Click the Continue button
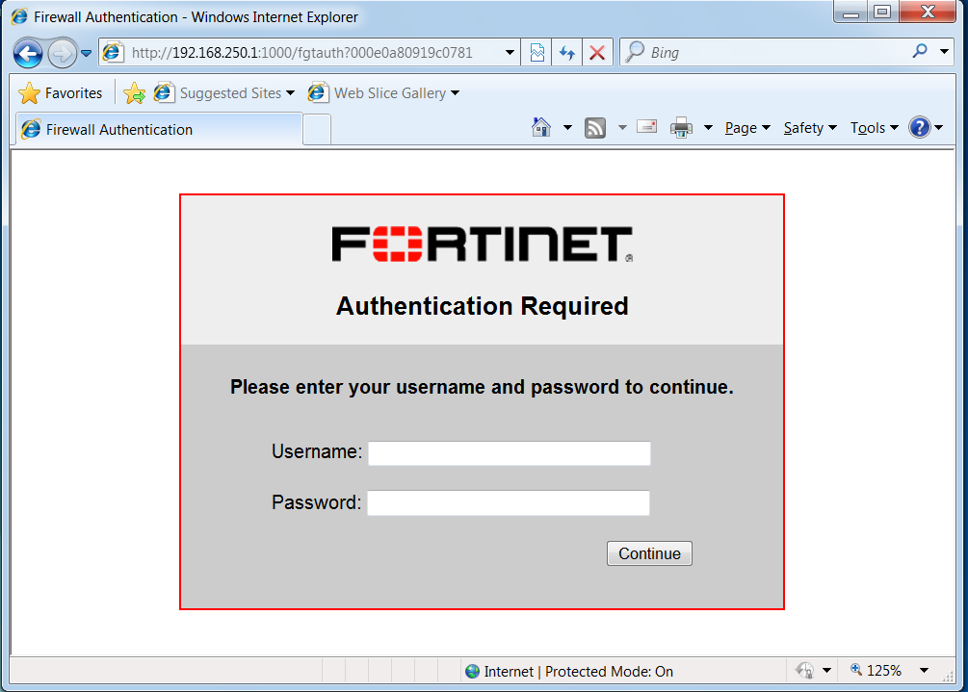 coord(649,553)
